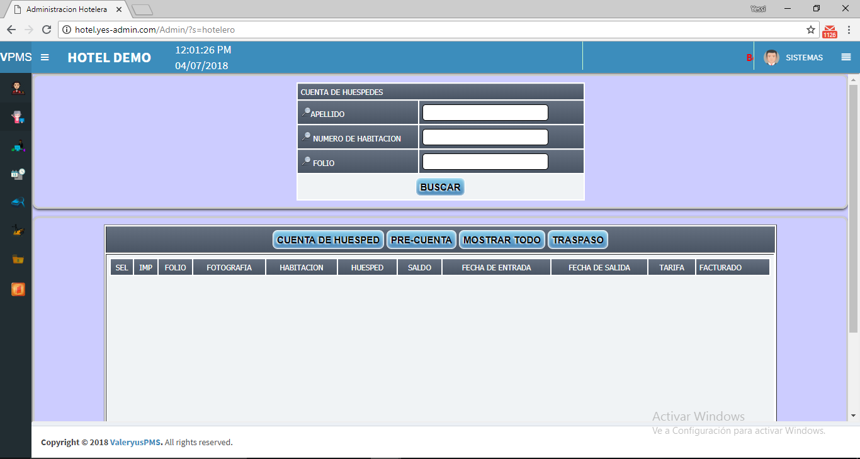
Task: Open Chrome's three-dot options menu
Action: coord(849,30)
